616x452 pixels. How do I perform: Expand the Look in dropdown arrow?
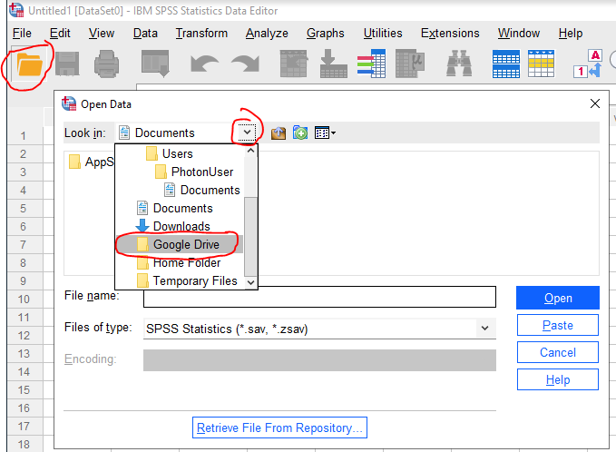coord(247,133)
